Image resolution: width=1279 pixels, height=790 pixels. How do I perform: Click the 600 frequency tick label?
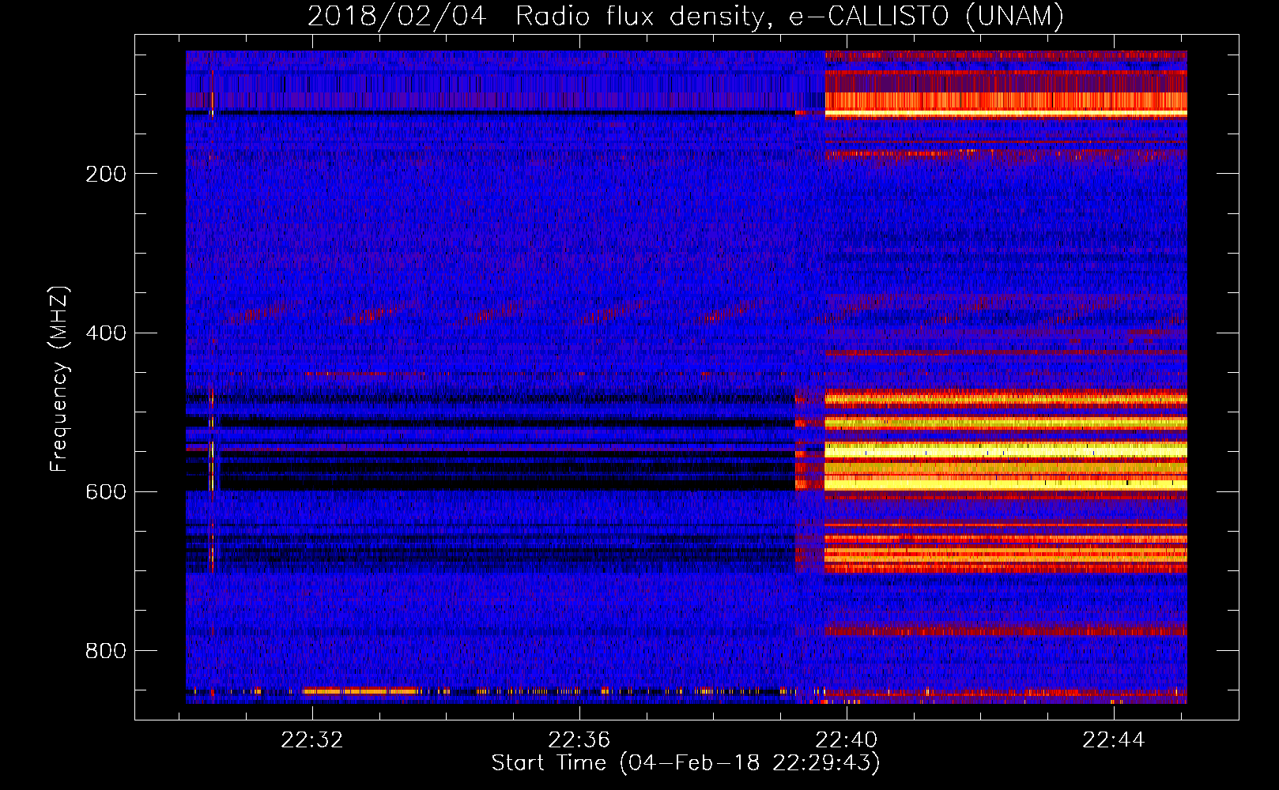(x=106, y=491)
